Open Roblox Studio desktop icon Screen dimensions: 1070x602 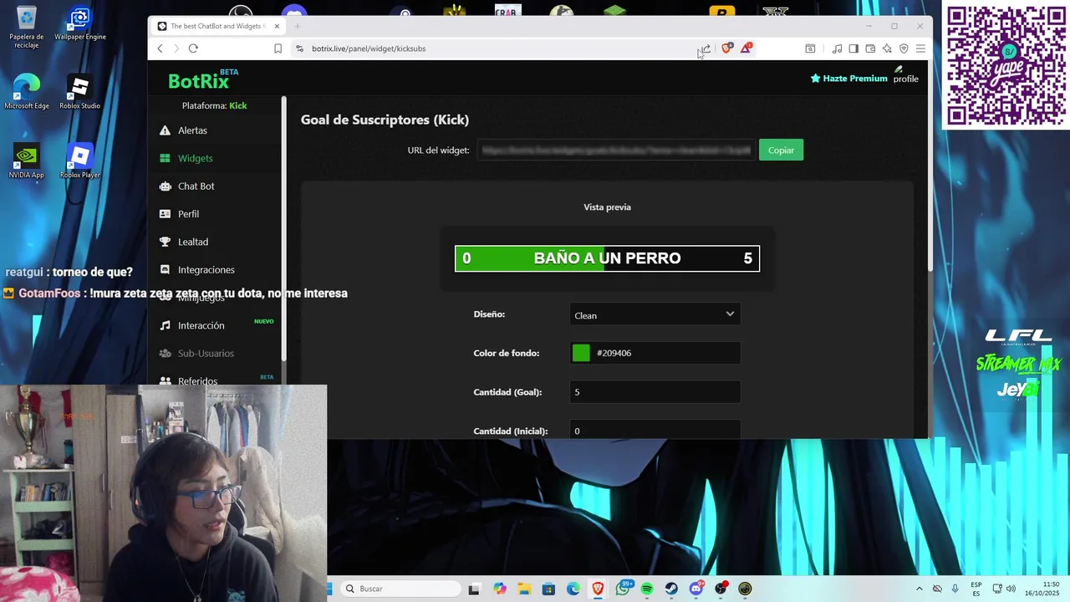point(80,92)
